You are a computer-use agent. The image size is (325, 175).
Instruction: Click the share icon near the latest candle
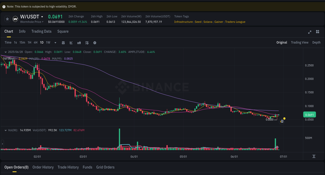tap(282, 121)
